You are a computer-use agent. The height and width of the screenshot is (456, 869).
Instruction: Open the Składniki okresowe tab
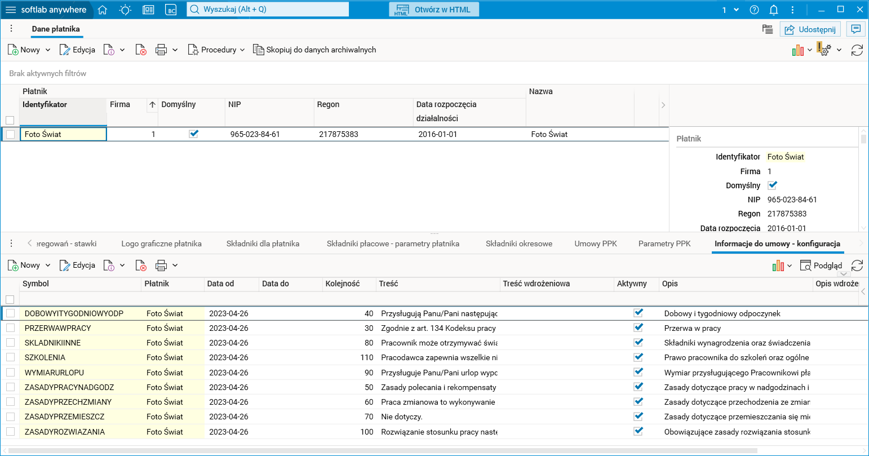pyautogui.click(x=518, y=244)
